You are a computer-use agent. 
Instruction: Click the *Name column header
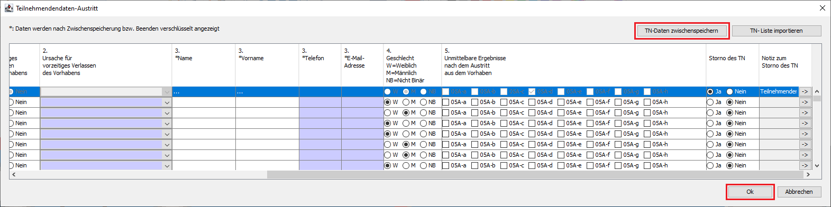[x=204, y=65]
